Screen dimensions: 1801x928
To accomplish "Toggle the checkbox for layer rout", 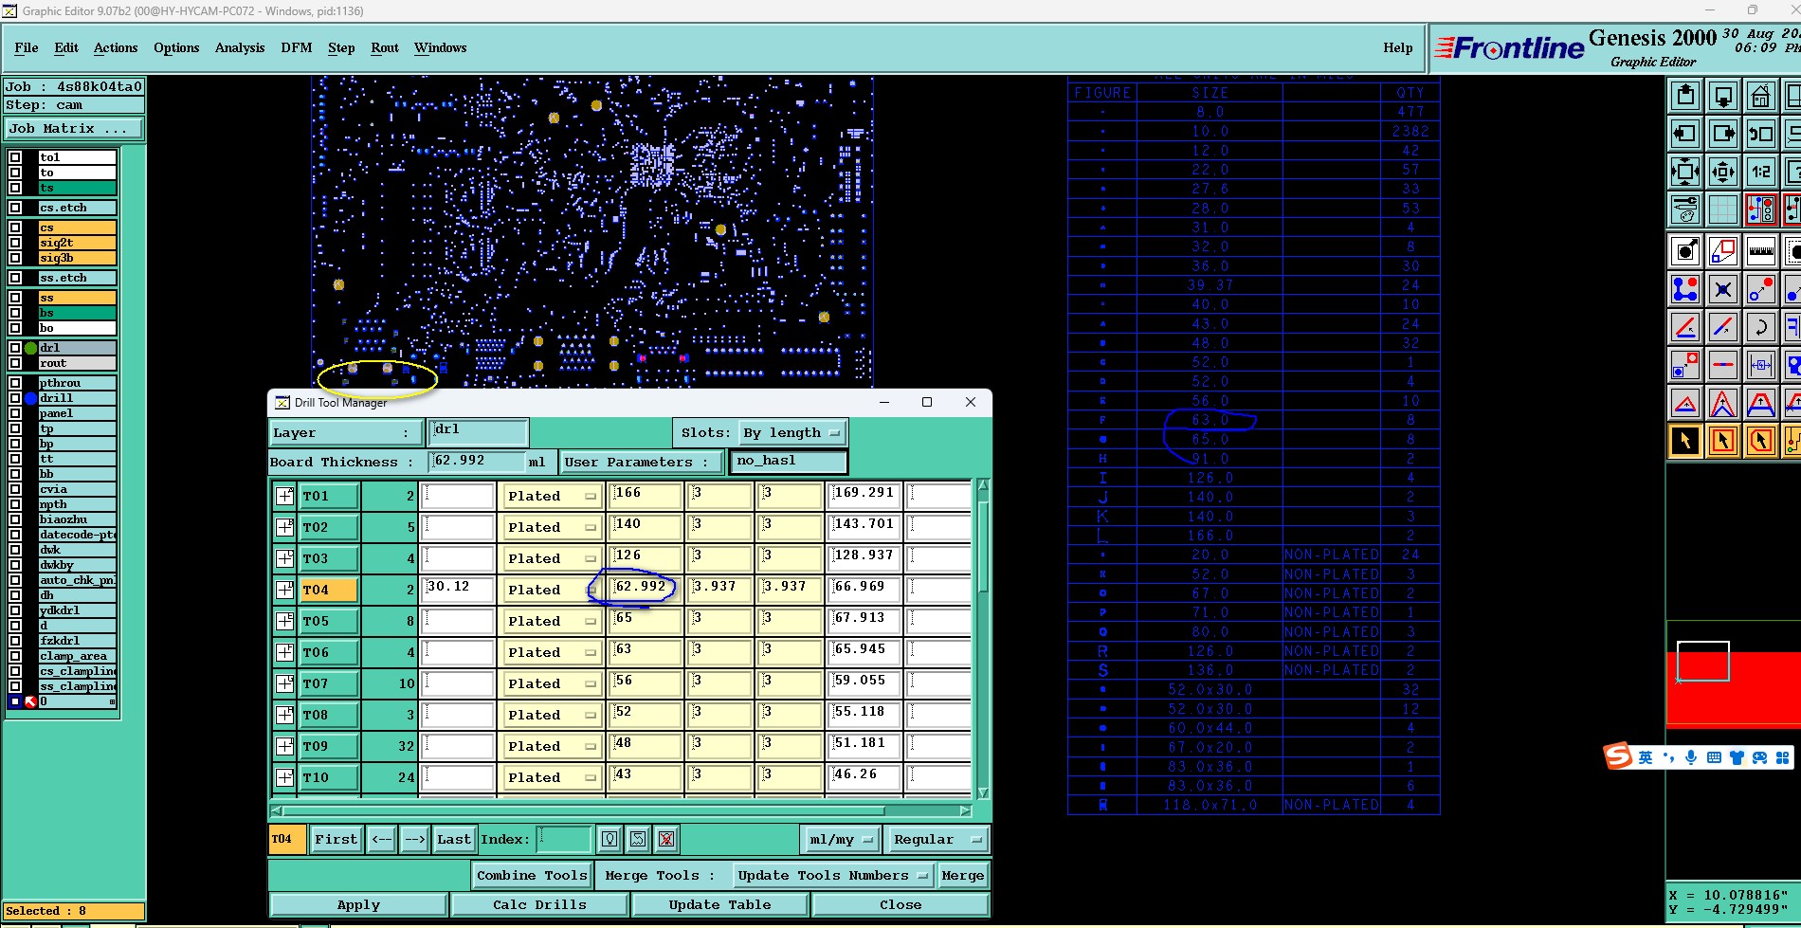I will [x=15, y=363].
